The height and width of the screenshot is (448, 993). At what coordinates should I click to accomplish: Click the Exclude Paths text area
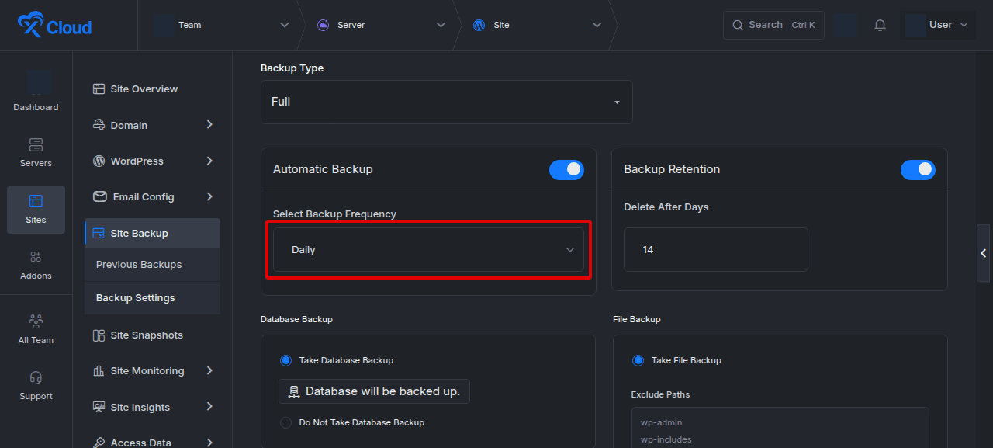(x=780, y=428)
